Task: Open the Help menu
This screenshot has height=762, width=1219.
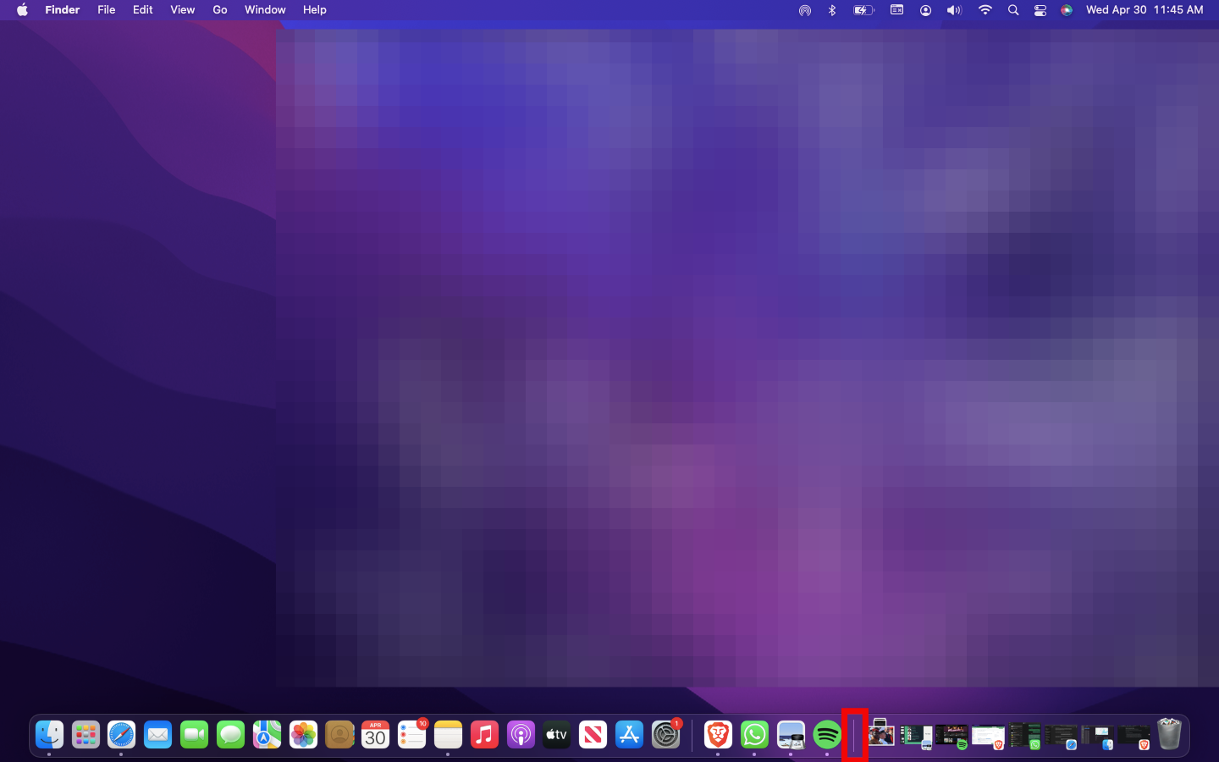Action: (314, 10)
